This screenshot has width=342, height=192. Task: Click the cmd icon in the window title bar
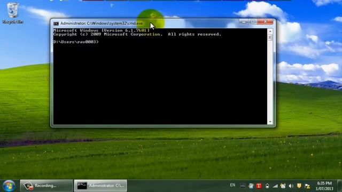pyautogui.click(x=56, y=23)
